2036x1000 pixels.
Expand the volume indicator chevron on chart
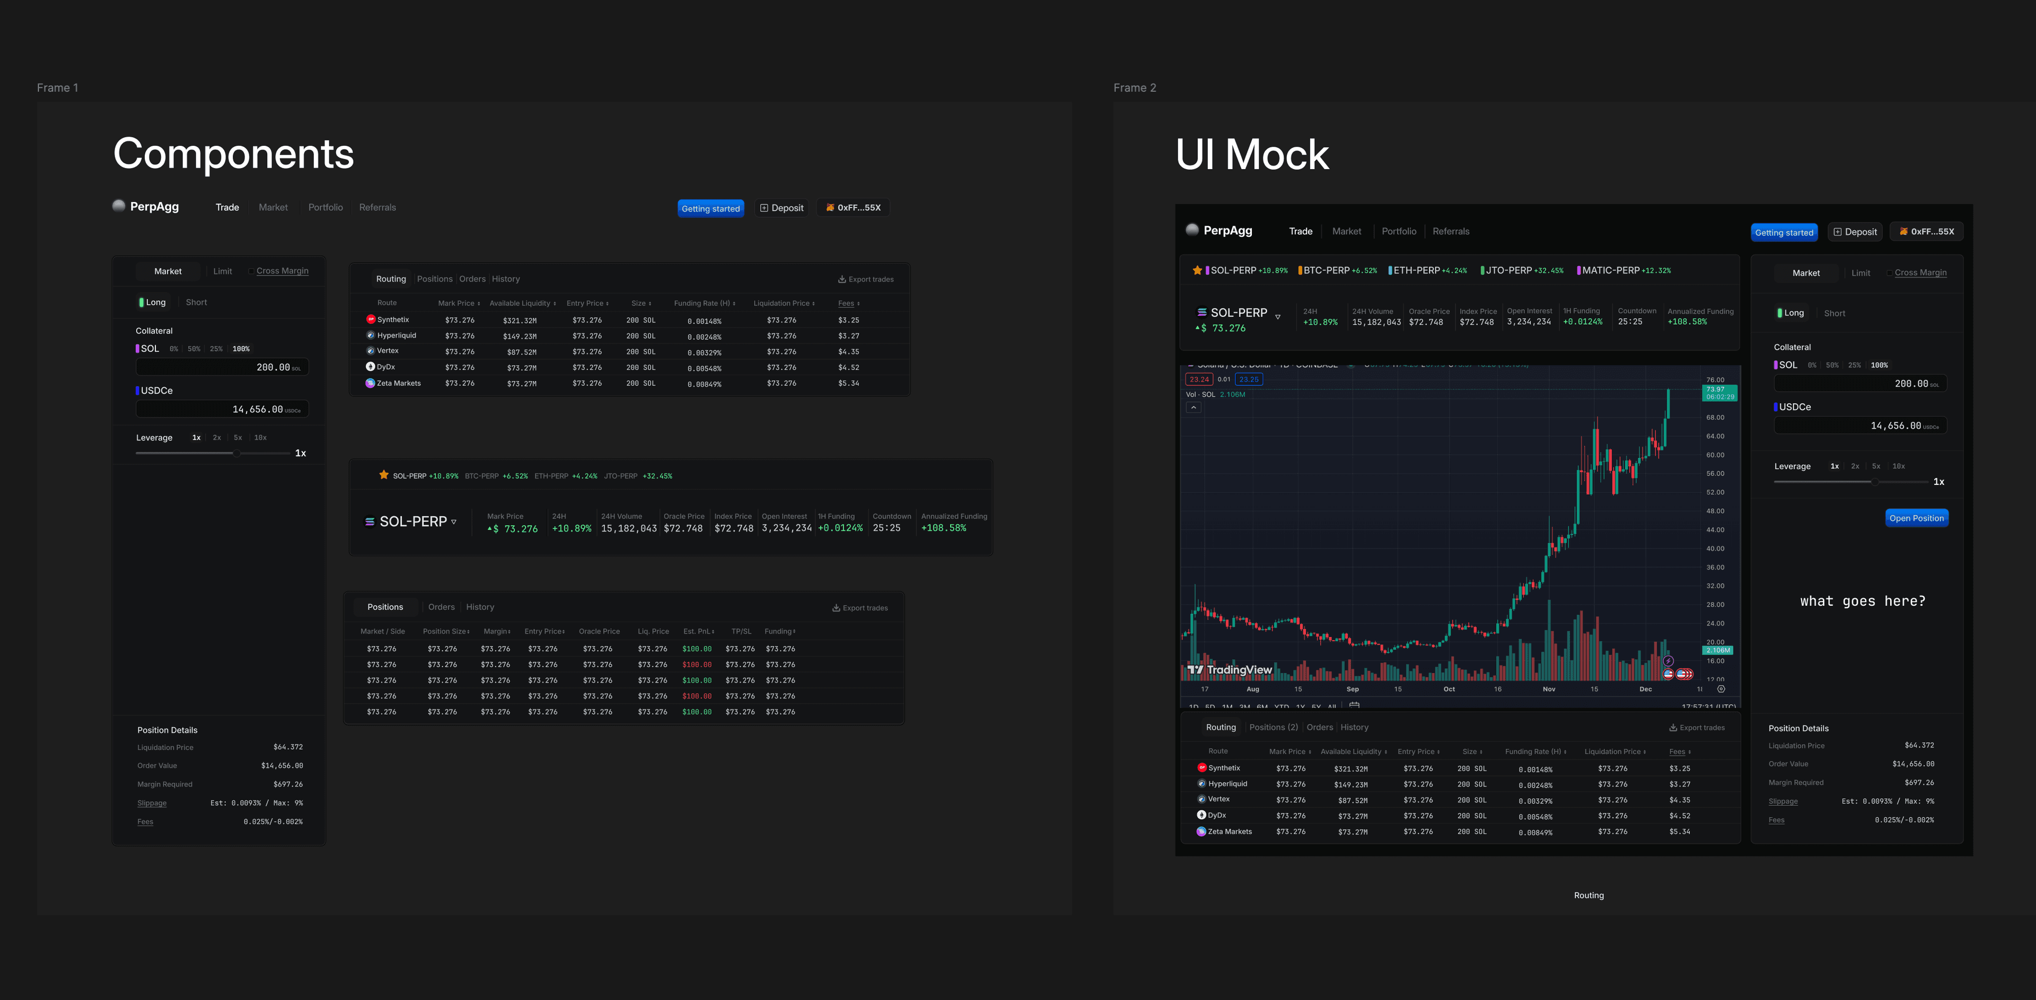1192,407
